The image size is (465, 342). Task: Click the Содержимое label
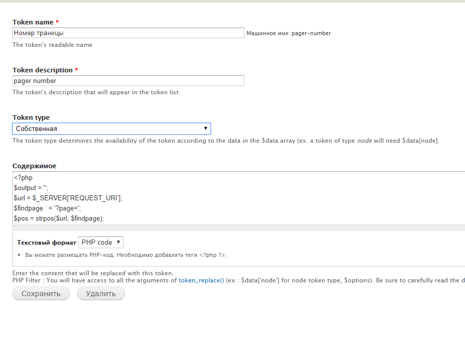(x=34, y=166)
